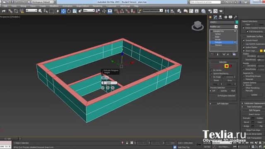Cancel extrude with the caddy X icon
The height and width of the screenshot is (149, 265).
[113, 88]
